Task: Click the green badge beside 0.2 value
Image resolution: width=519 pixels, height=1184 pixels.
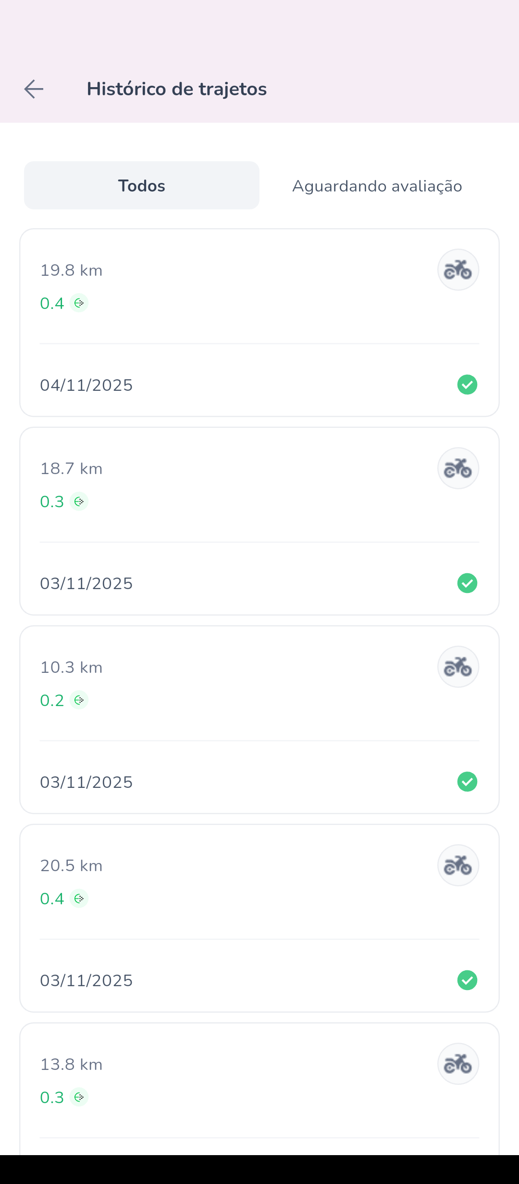Action: (79, 700)
